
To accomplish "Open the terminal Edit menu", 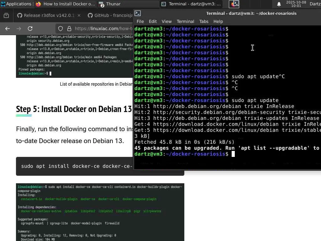I will 153,22.
